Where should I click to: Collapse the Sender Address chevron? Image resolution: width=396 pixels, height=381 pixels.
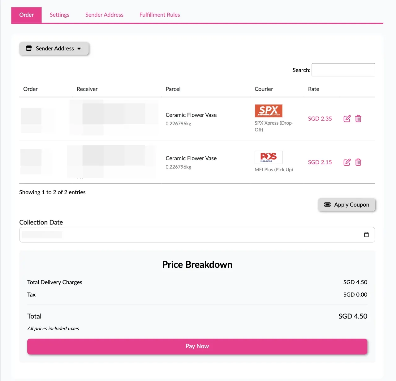click(x=79, y=49)
